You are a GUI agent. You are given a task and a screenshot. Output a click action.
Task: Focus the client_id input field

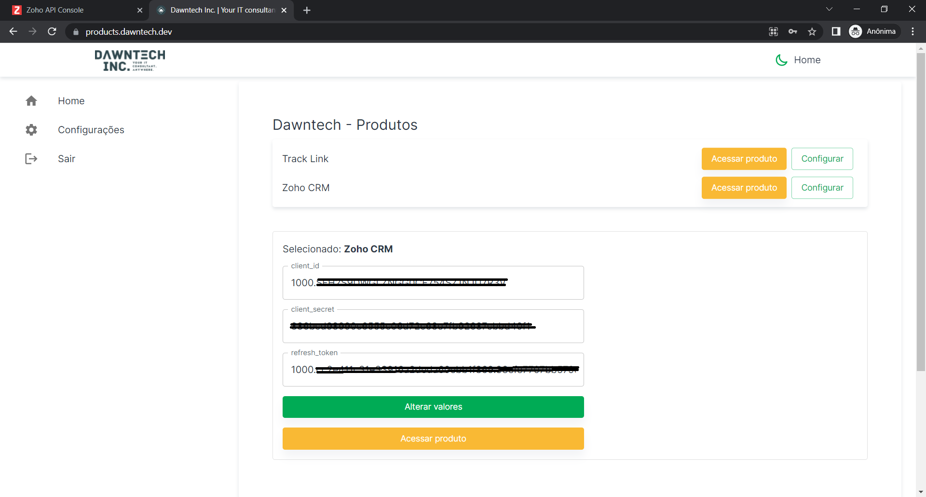pyautogui.click(x=433, y=283)
